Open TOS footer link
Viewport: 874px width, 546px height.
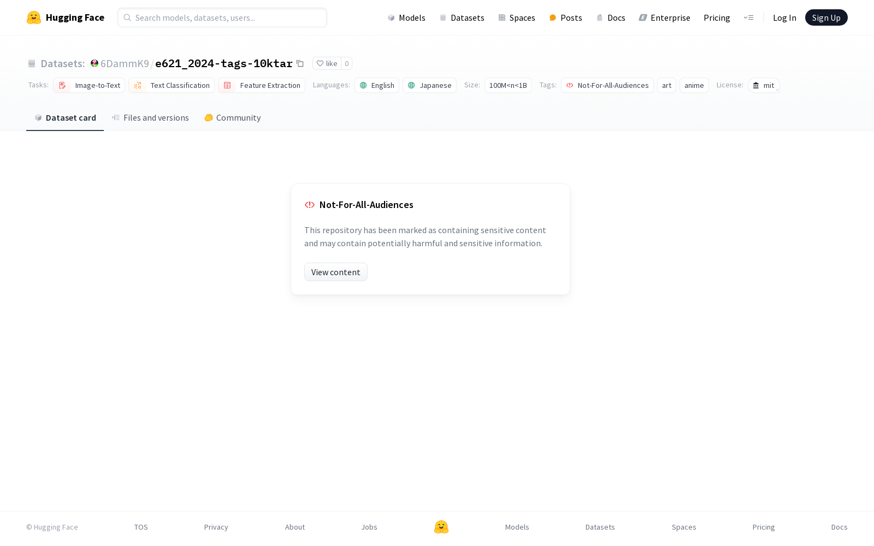click(141, 527)
